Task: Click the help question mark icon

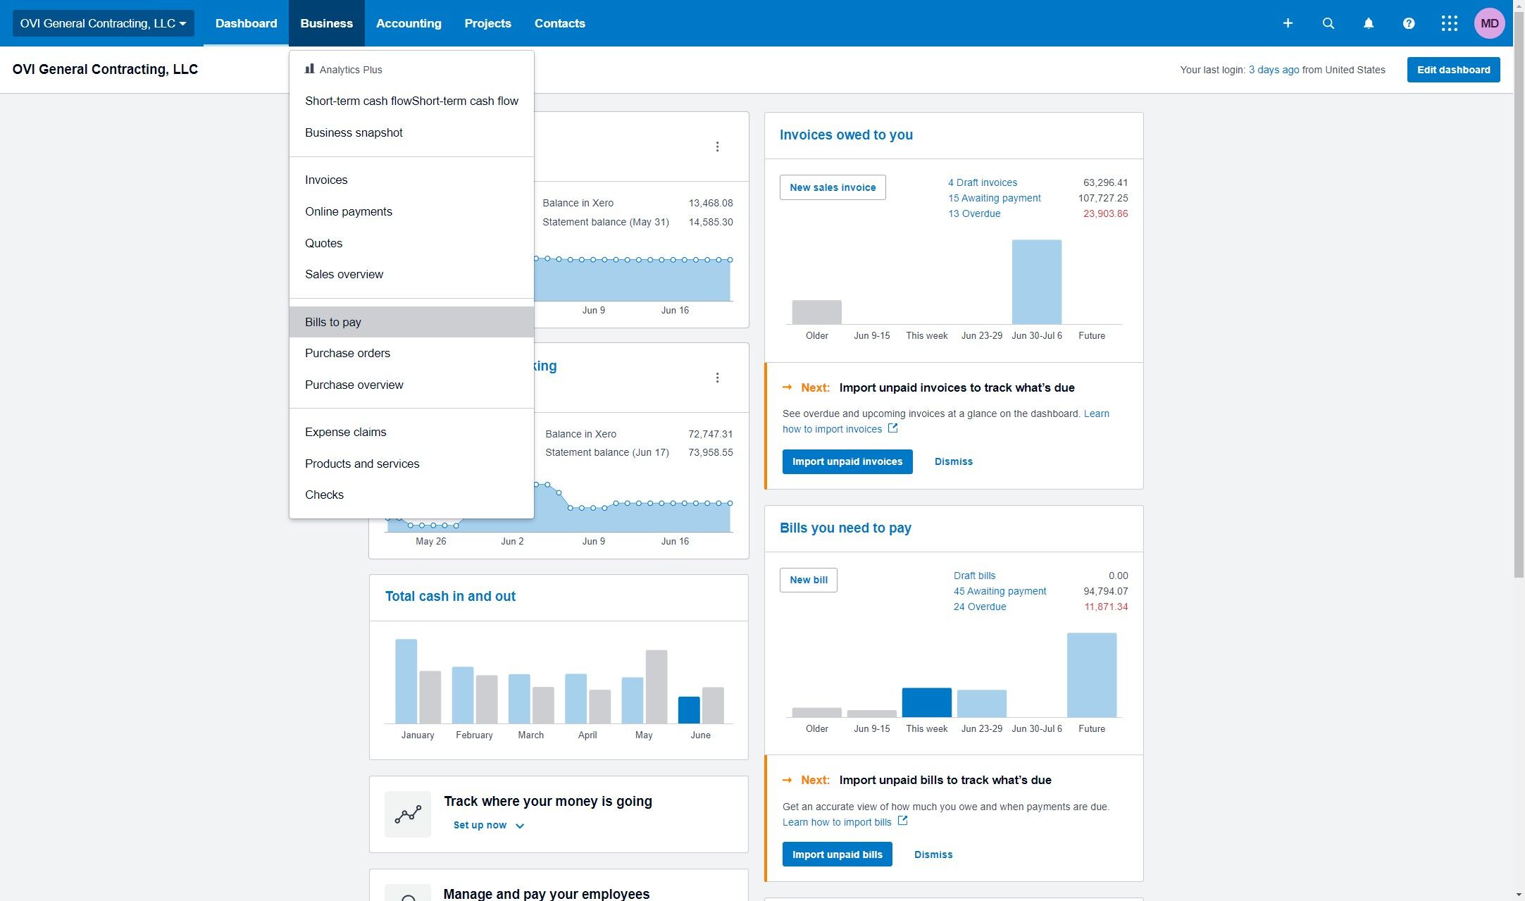Action: click(x=1408, y=23)
